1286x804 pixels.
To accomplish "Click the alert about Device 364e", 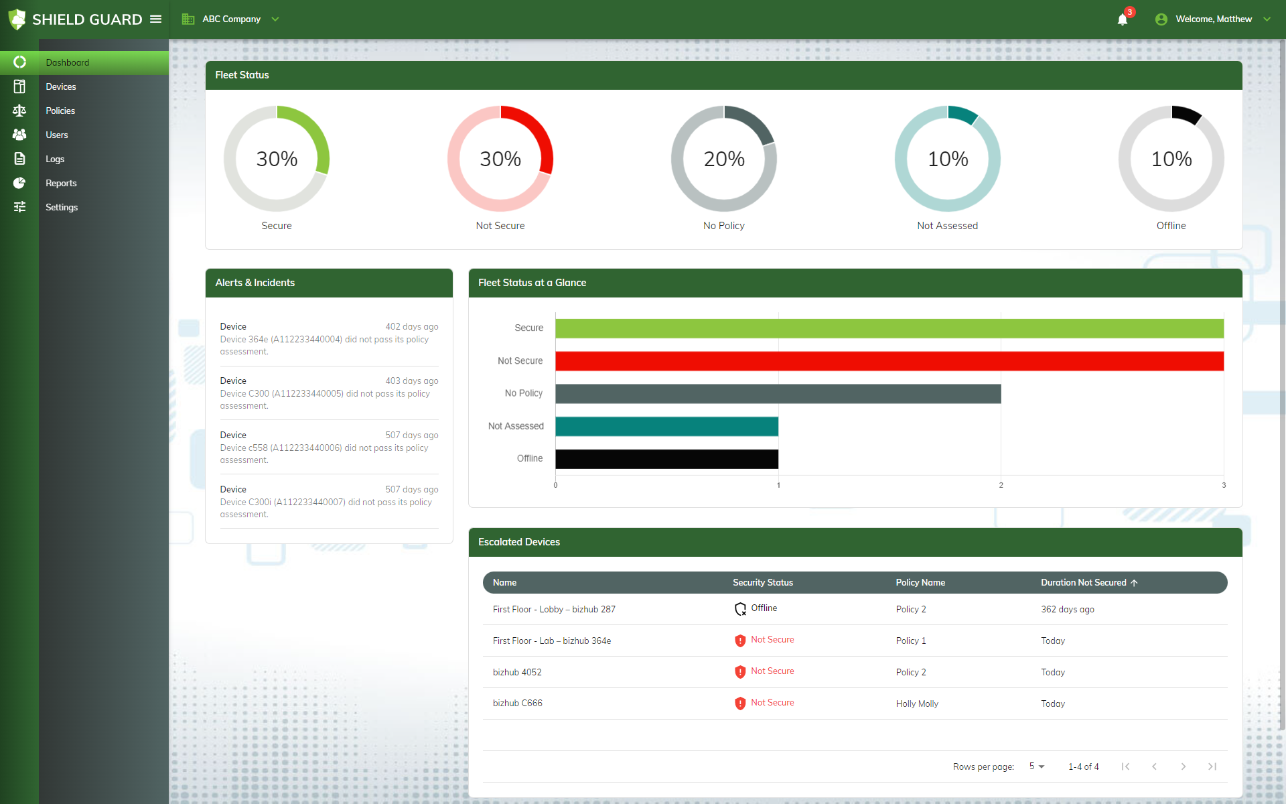I will click(x=328, y=338).
